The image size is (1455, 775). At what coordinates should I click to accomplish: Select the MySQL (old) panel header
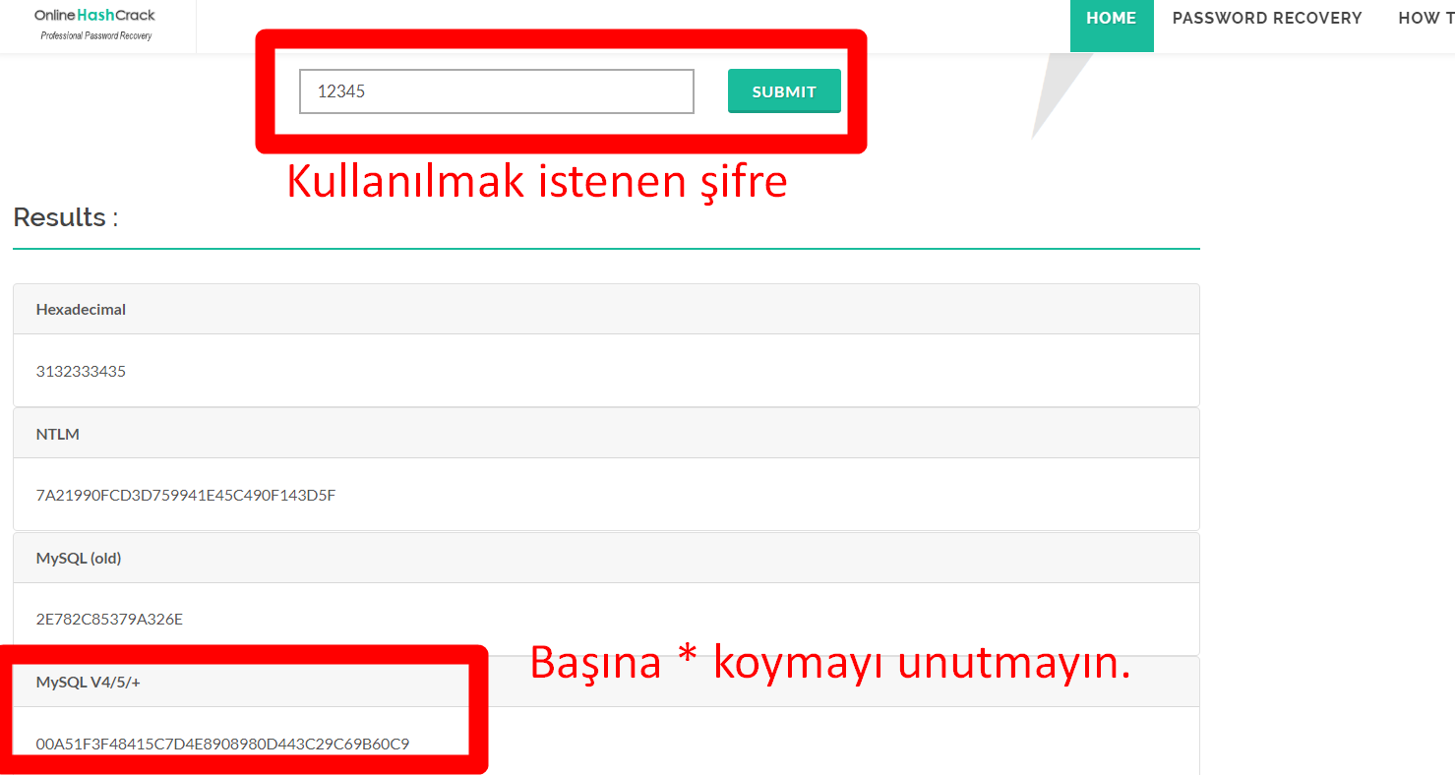coord(79,558)
